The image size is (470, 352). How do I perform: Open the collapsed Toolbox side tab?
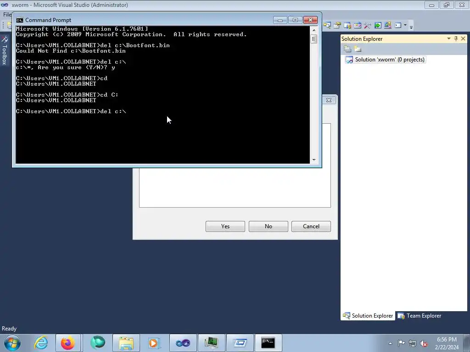pyautogui.click(x=4, y=50)
